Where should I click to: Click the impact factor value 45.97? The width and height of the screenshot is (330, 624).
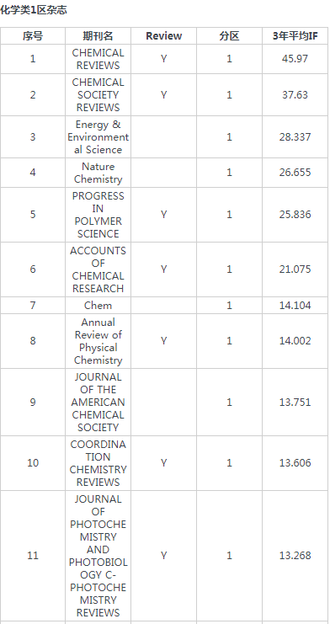point(295,59)
